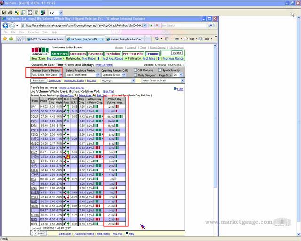The image size is (301, 241).
Task: Click the SOLF symbol link
Action: 34,116
